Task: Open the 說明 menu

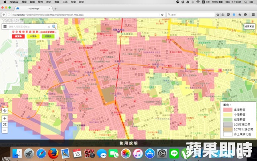Action: 82,2
